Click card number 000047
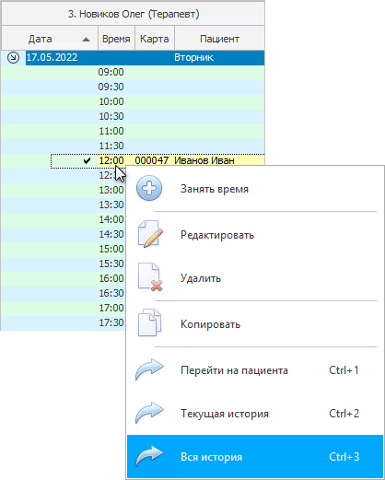The image size is (385, 480). 152,160
